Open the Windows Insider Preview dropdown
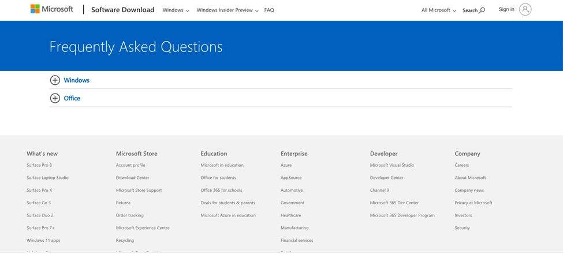 (228, 10)
